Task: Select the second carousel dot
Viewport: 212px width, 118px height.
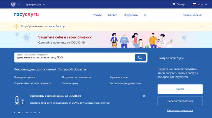Action: pos(22,112)
